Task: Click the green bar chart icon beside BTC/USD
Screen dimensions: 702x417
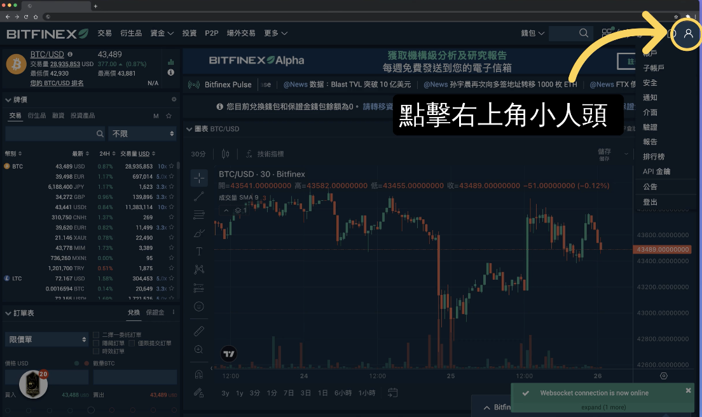Action: click(170, 62)
